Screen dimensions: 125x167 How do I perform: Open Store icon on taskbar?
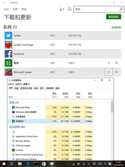(x=44, y=164)
